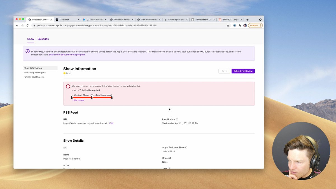
Task: Click the 1Password extension icon
Action: coord(235,25)
